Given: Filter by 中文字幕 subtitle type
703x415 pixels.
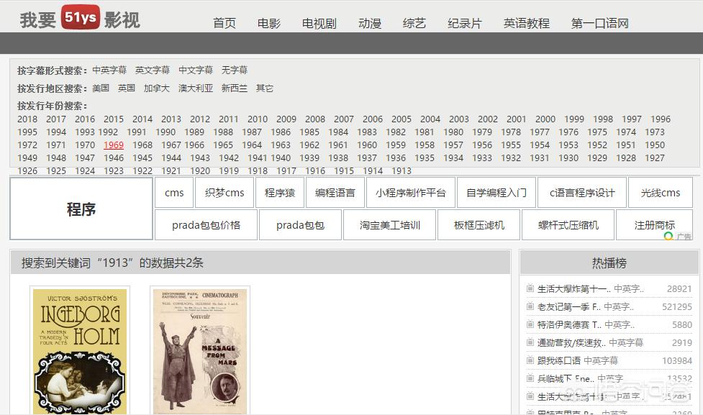Looking at the screenshot, I should (196, 70).
